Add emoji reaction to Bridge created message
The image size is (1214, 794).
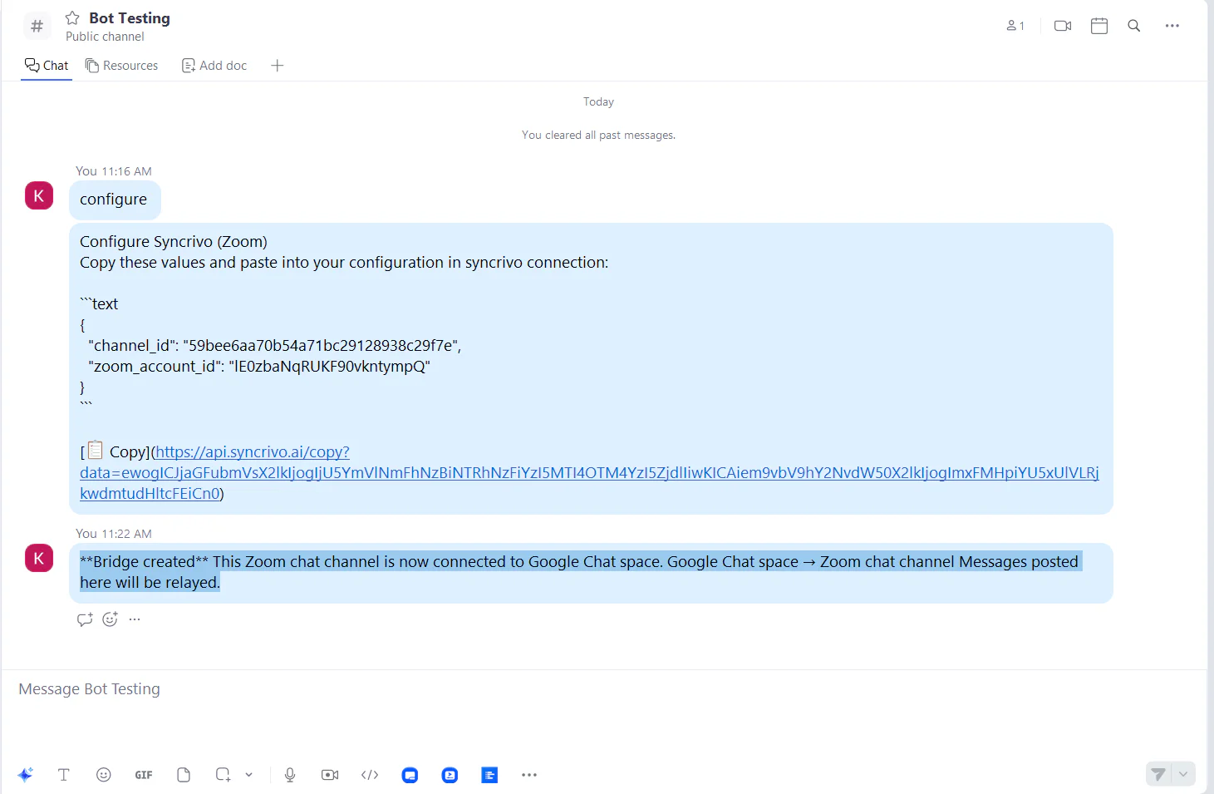[110, 619]
